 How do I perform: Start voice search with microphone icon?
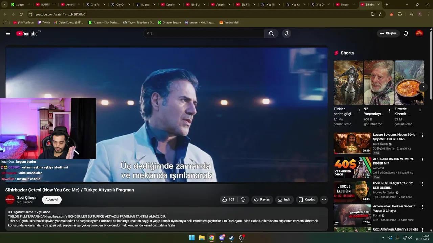coord(287,33)
